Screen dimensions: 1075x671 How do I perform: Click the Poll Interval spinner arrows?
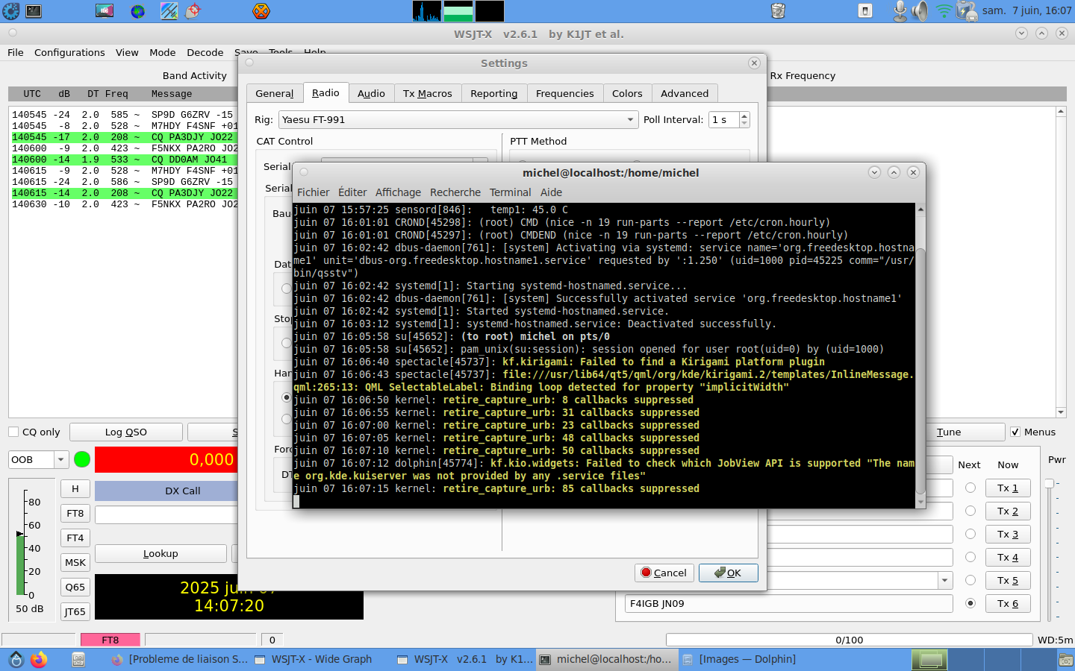pos(744,119)
